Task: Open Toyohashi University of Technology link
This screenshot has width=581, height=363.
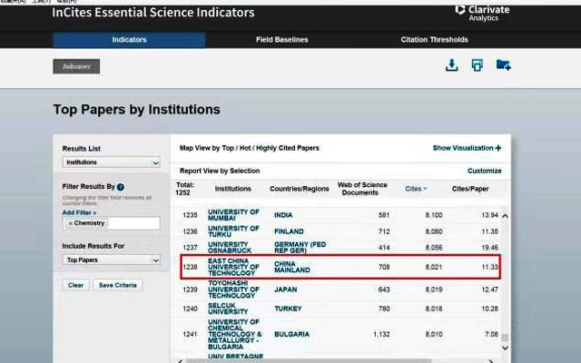Action: [x=232, y=289]
